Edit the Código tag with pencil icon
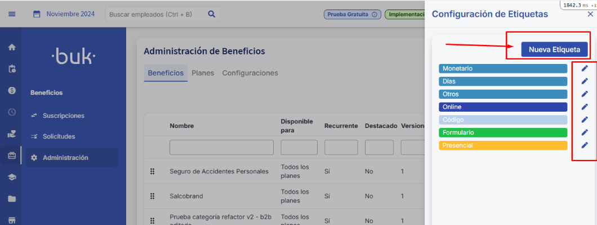 tap(585, 120)
